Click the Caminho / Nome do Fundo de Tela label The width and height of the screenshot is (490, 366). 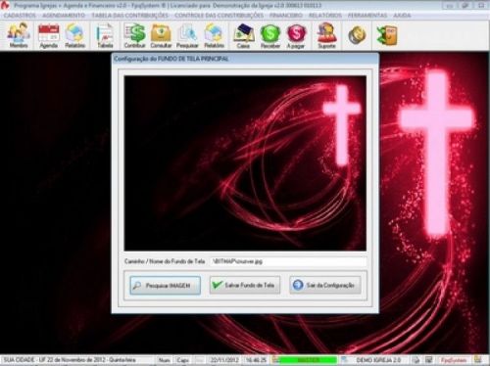[165, 261]
